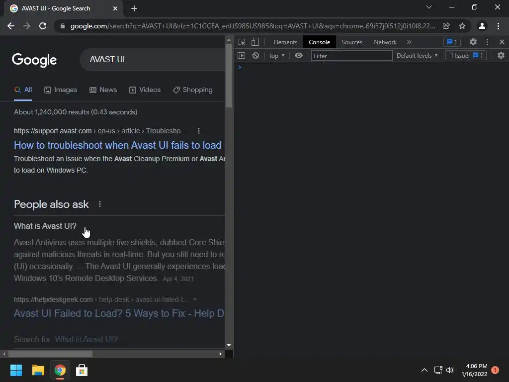Switch to the Elements tab
The image size is (509, 382).
point(285,42)
